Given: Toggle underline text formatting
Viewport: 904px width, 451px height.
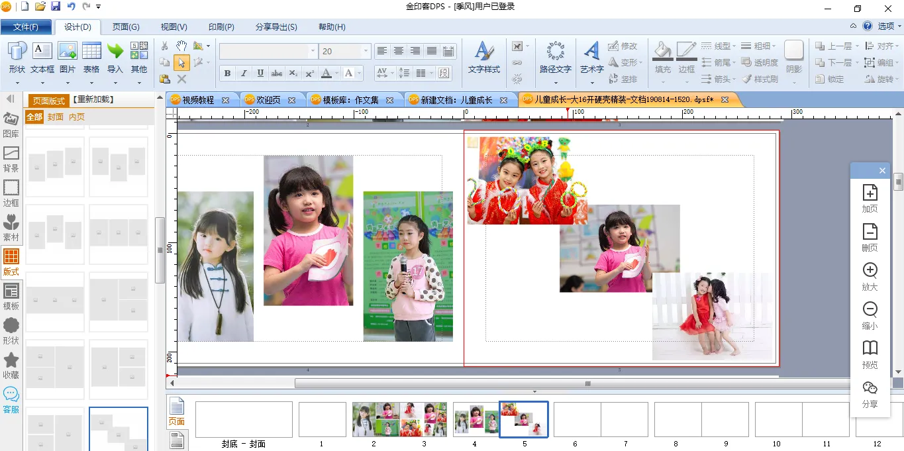Looking at the screenshot, I should tap(260, 74).
